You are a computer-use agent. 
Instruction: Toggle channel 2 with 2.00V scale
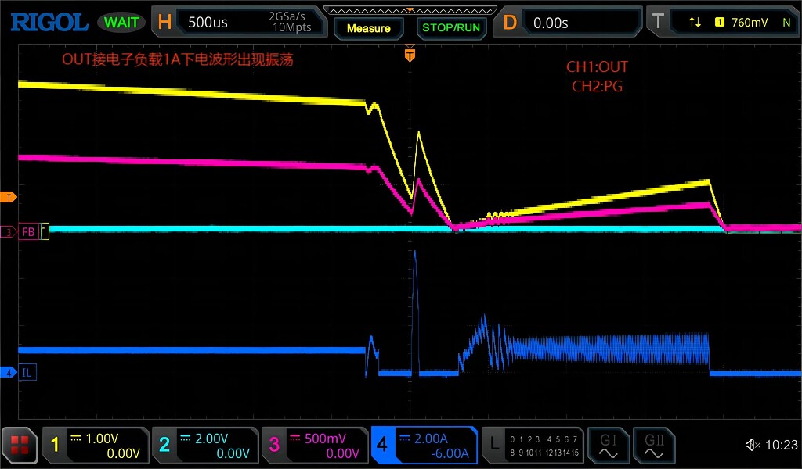point(204,446)
